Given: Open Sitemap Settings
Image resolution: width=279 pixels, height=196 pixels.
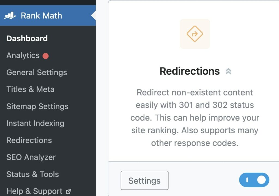Looking at the screenshot, I should [x=37, y=106].
